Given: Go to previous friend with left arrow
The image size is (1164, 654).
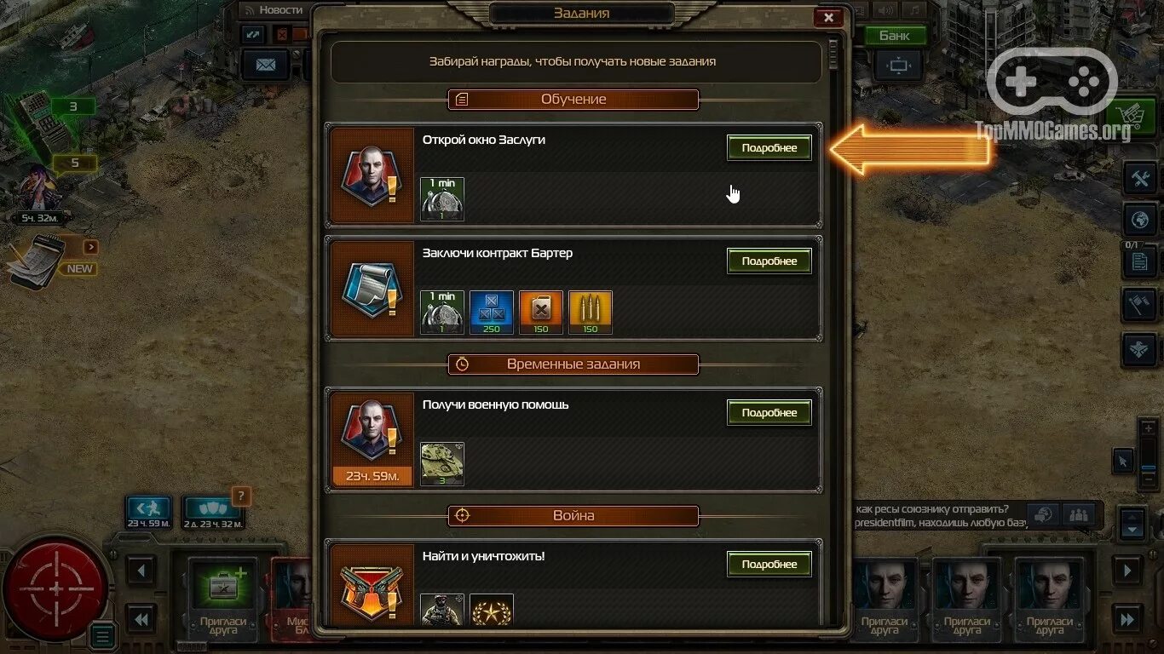Looking at the screenshot, I should [141, 571].
